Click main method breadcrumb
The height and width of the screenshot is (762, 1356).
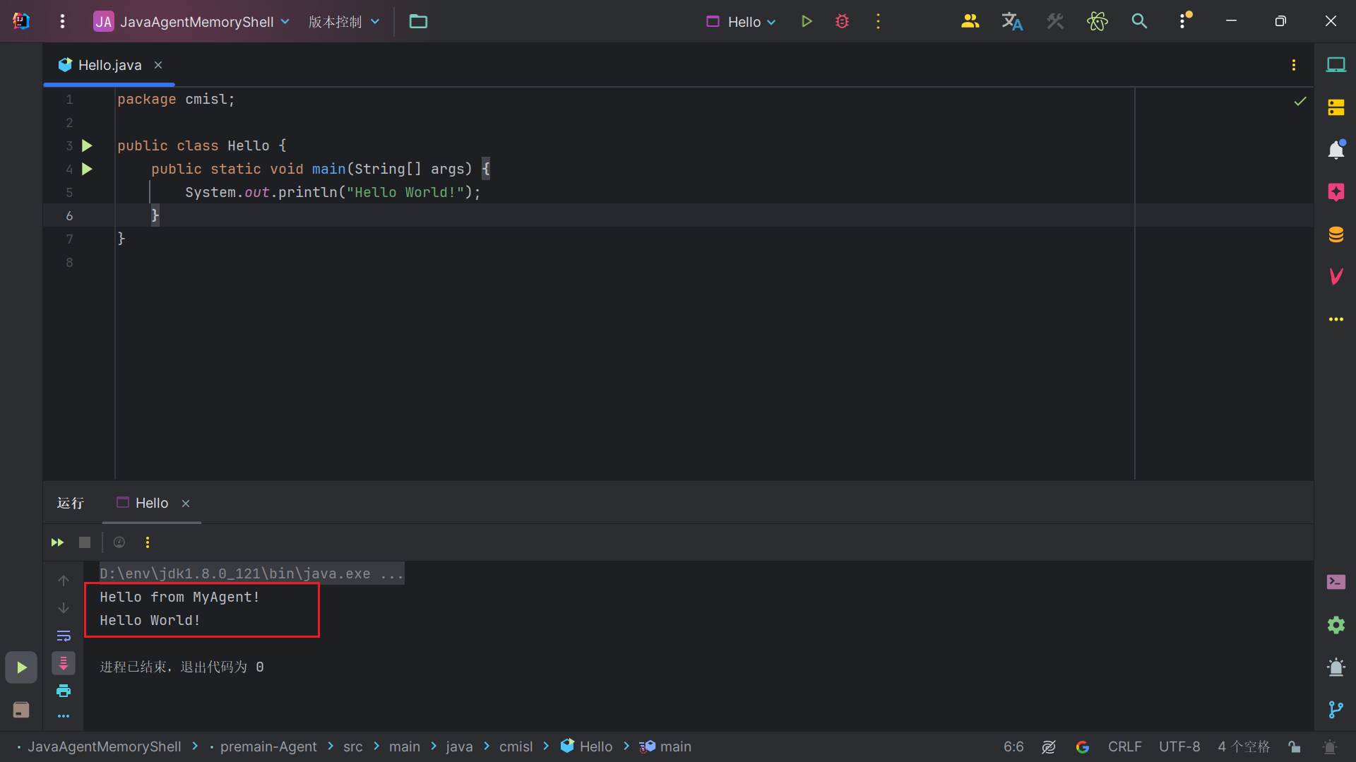(665, 746)
